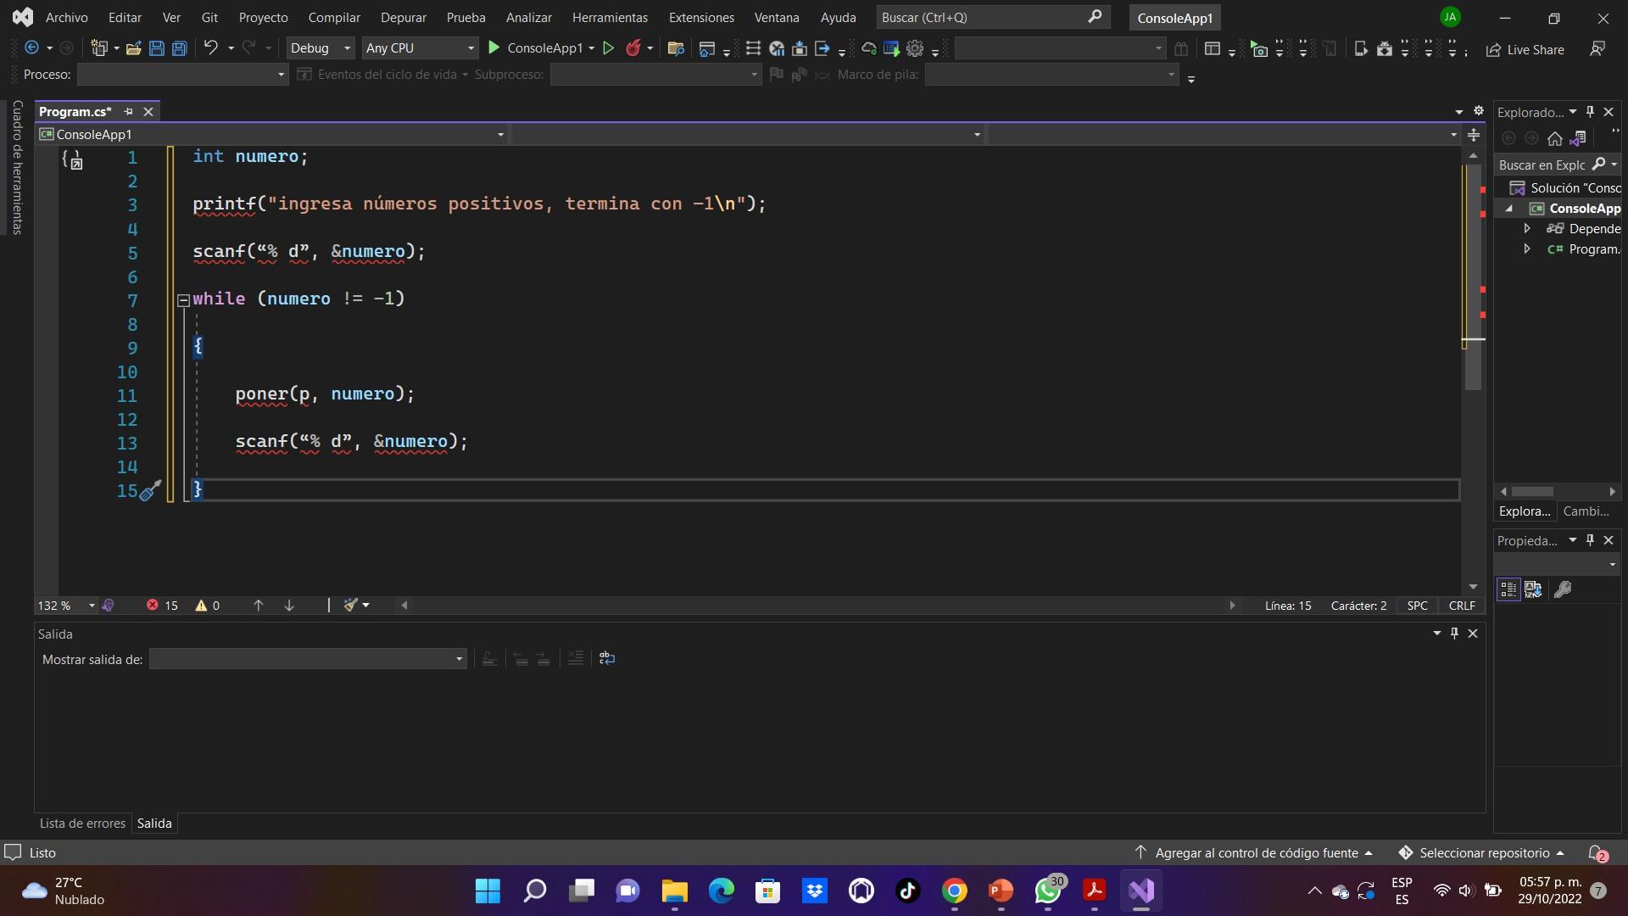Toggle pin on the Program.cs tab
The height and width of the screenshot is (916, 1628).
point(129,112)
